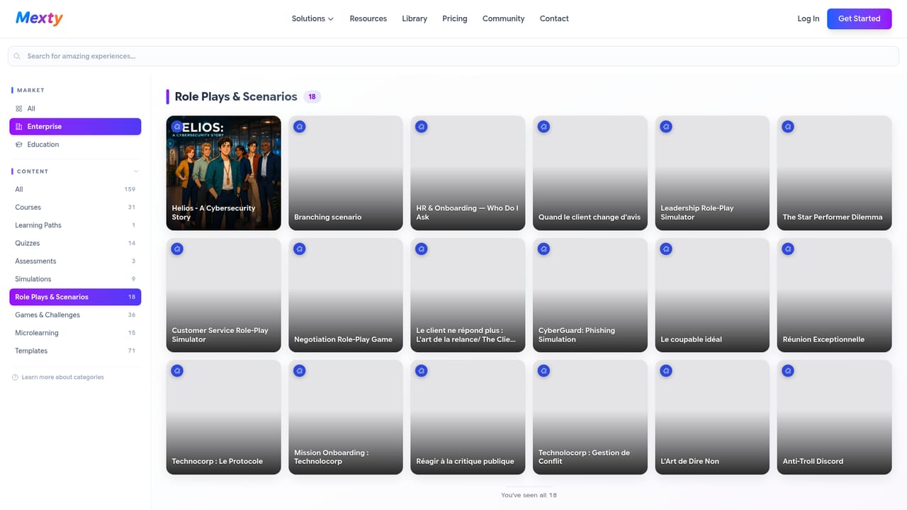Viewport: 907px width, 510px height.
Task: Open the Pricing page
Action: pyautogui.click(x=455, y=18)
